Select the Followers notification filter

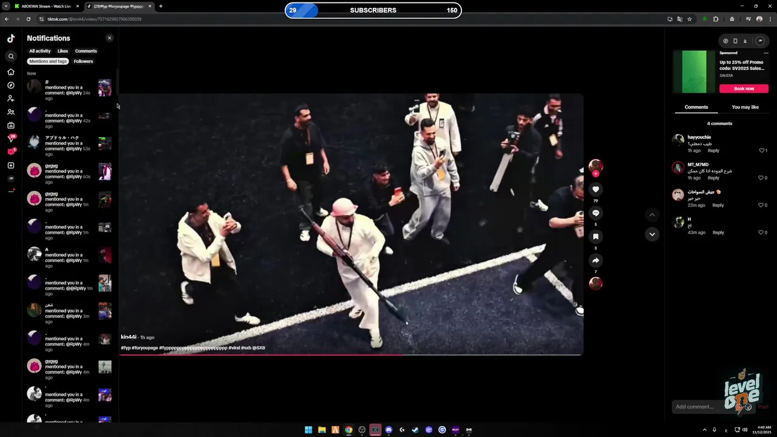coord(83,61)
